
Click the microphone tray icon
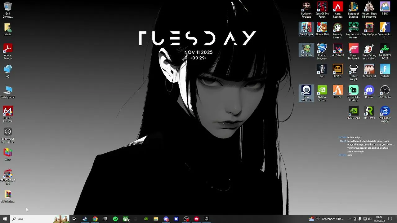tap(360, 219)
